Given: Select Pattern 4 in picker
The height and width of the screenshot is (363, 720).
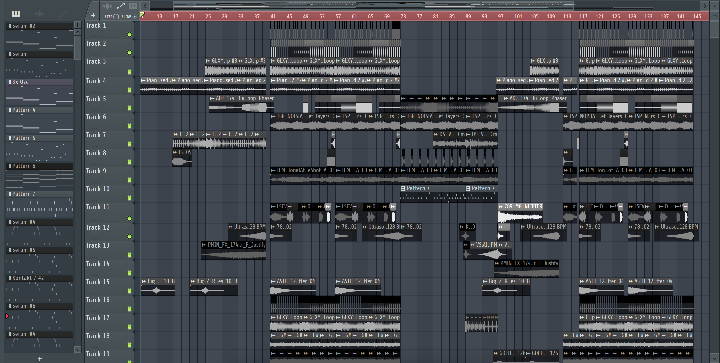Looking at the screenshot, I should (x=40, y=110).
